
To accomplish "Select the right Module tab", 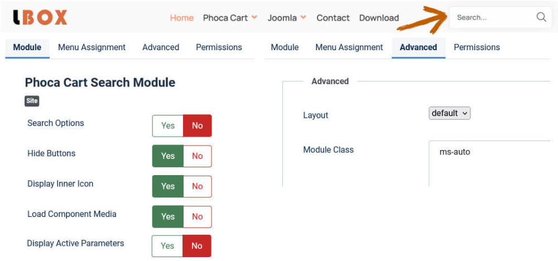I will tap(285, 47).
